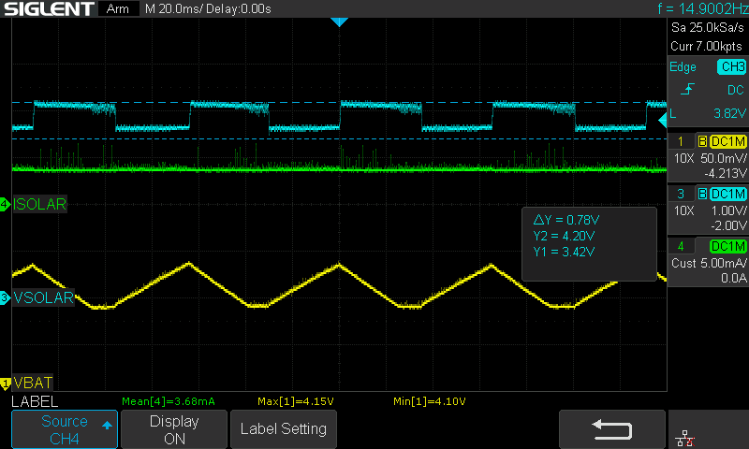Click the trigger position marker at top
Image resolution: width=749 pixels, height=449 pixels.
click(x=339, y=22)
